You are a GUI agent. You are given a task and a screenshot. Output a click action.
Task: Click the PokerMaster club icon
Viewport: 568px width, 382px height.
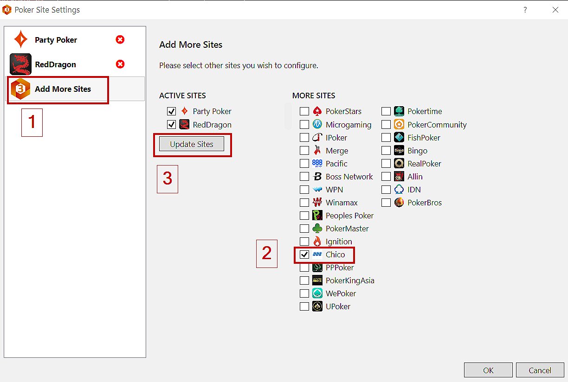coord(317,228)
